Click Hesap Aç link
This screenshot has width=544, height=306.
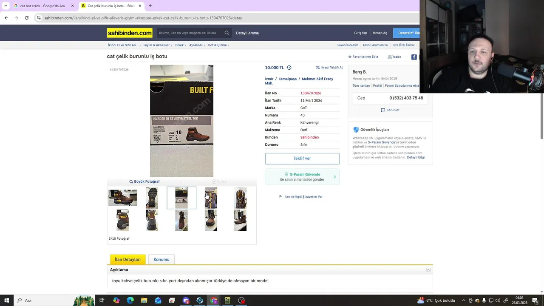[x=380, y=33]
